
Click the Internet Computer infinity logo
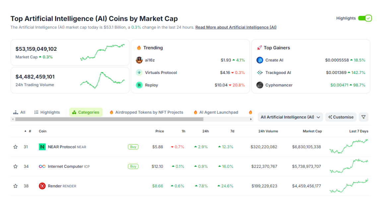coord(42,166)
